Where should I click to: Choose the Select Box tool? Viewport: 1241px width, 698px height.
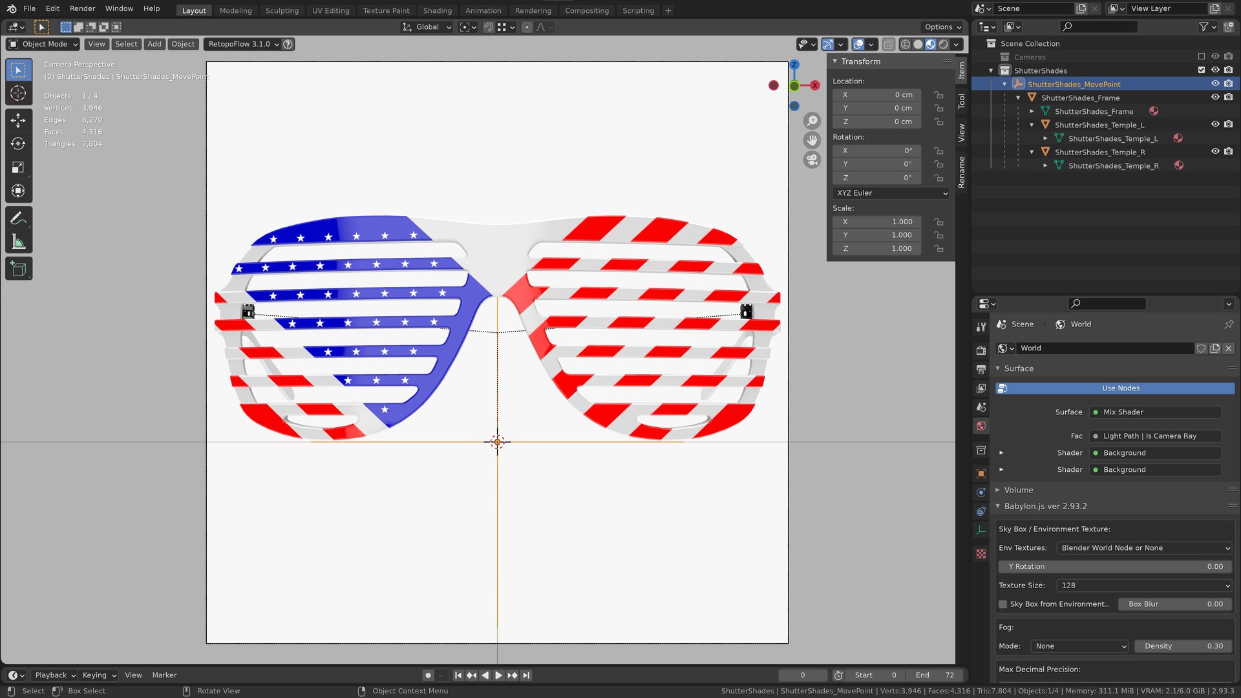[18, 70]
